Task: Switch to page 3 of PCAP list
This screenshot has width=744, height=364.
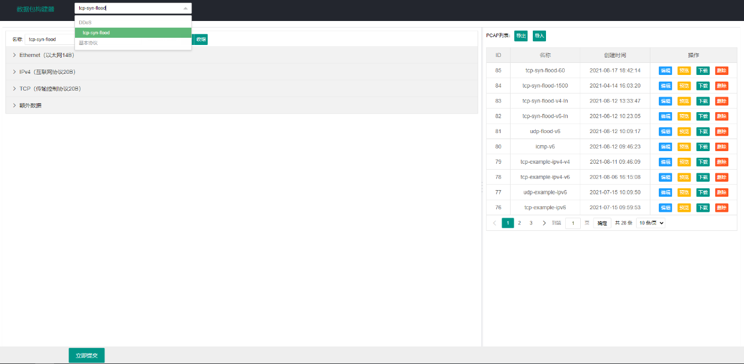Action: click(x=531, y=223)
